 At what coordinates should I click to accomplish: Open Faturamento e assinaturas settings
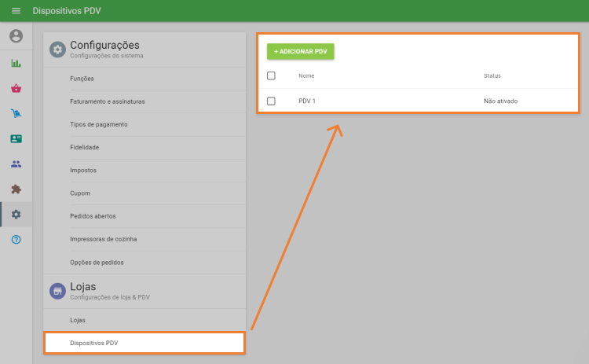[x=107, y=101]
